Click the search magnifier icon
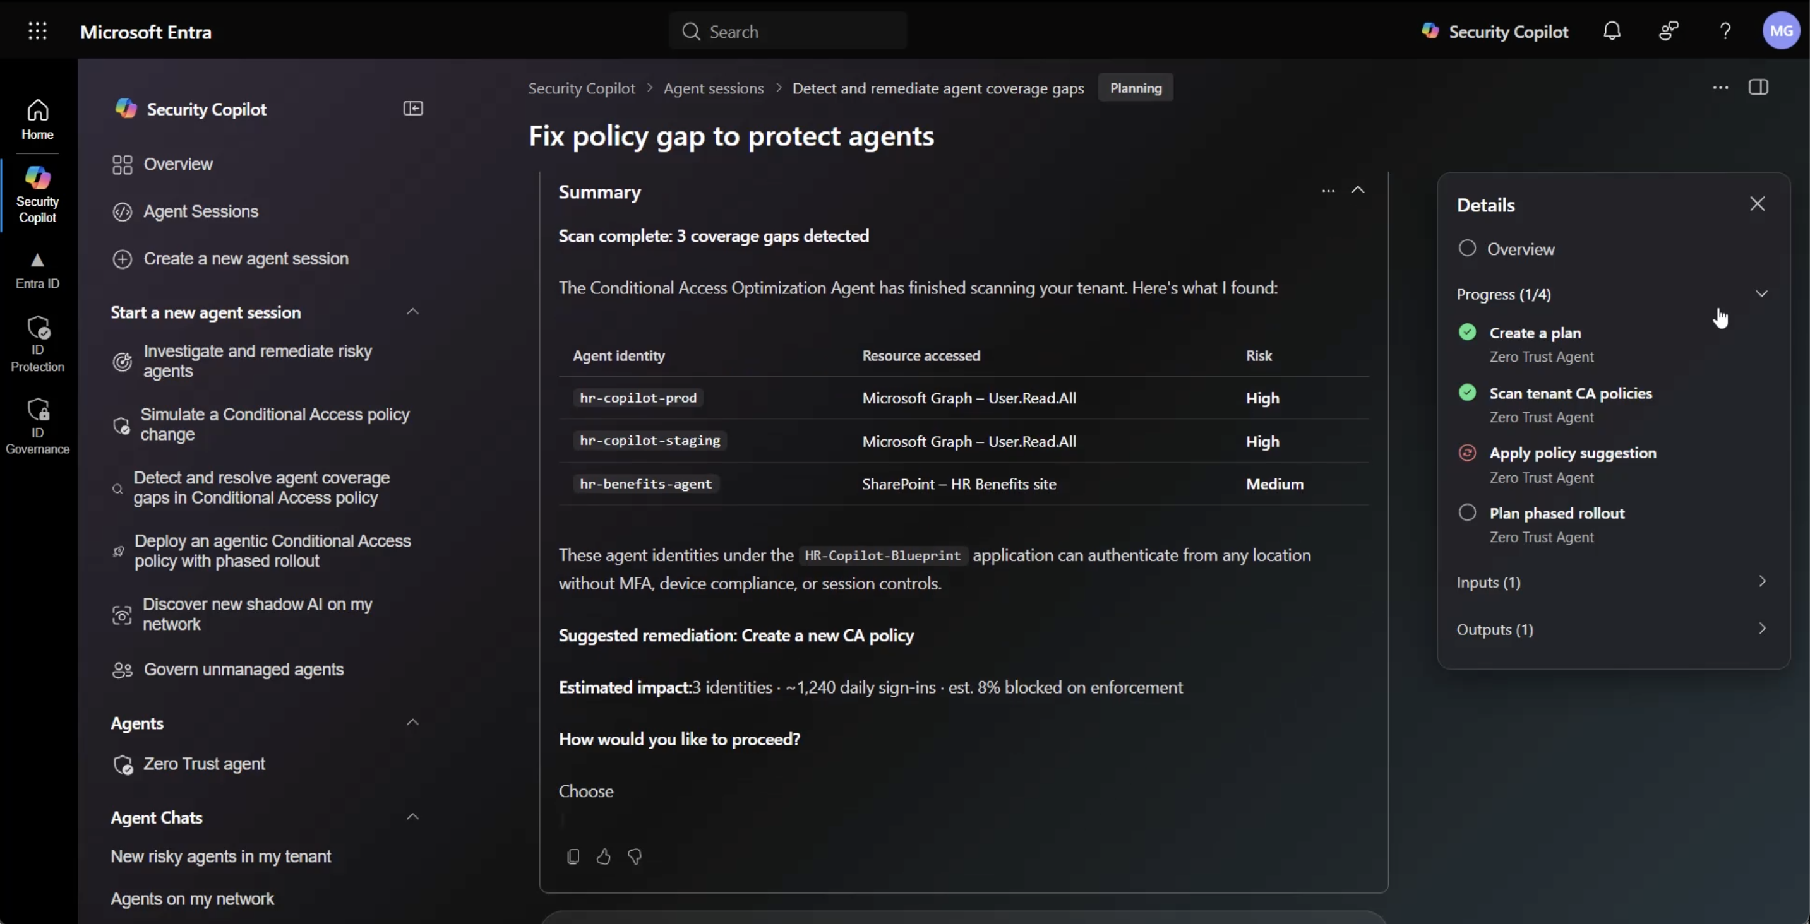Screen dimensions: 1810x924 coord(691,32)
